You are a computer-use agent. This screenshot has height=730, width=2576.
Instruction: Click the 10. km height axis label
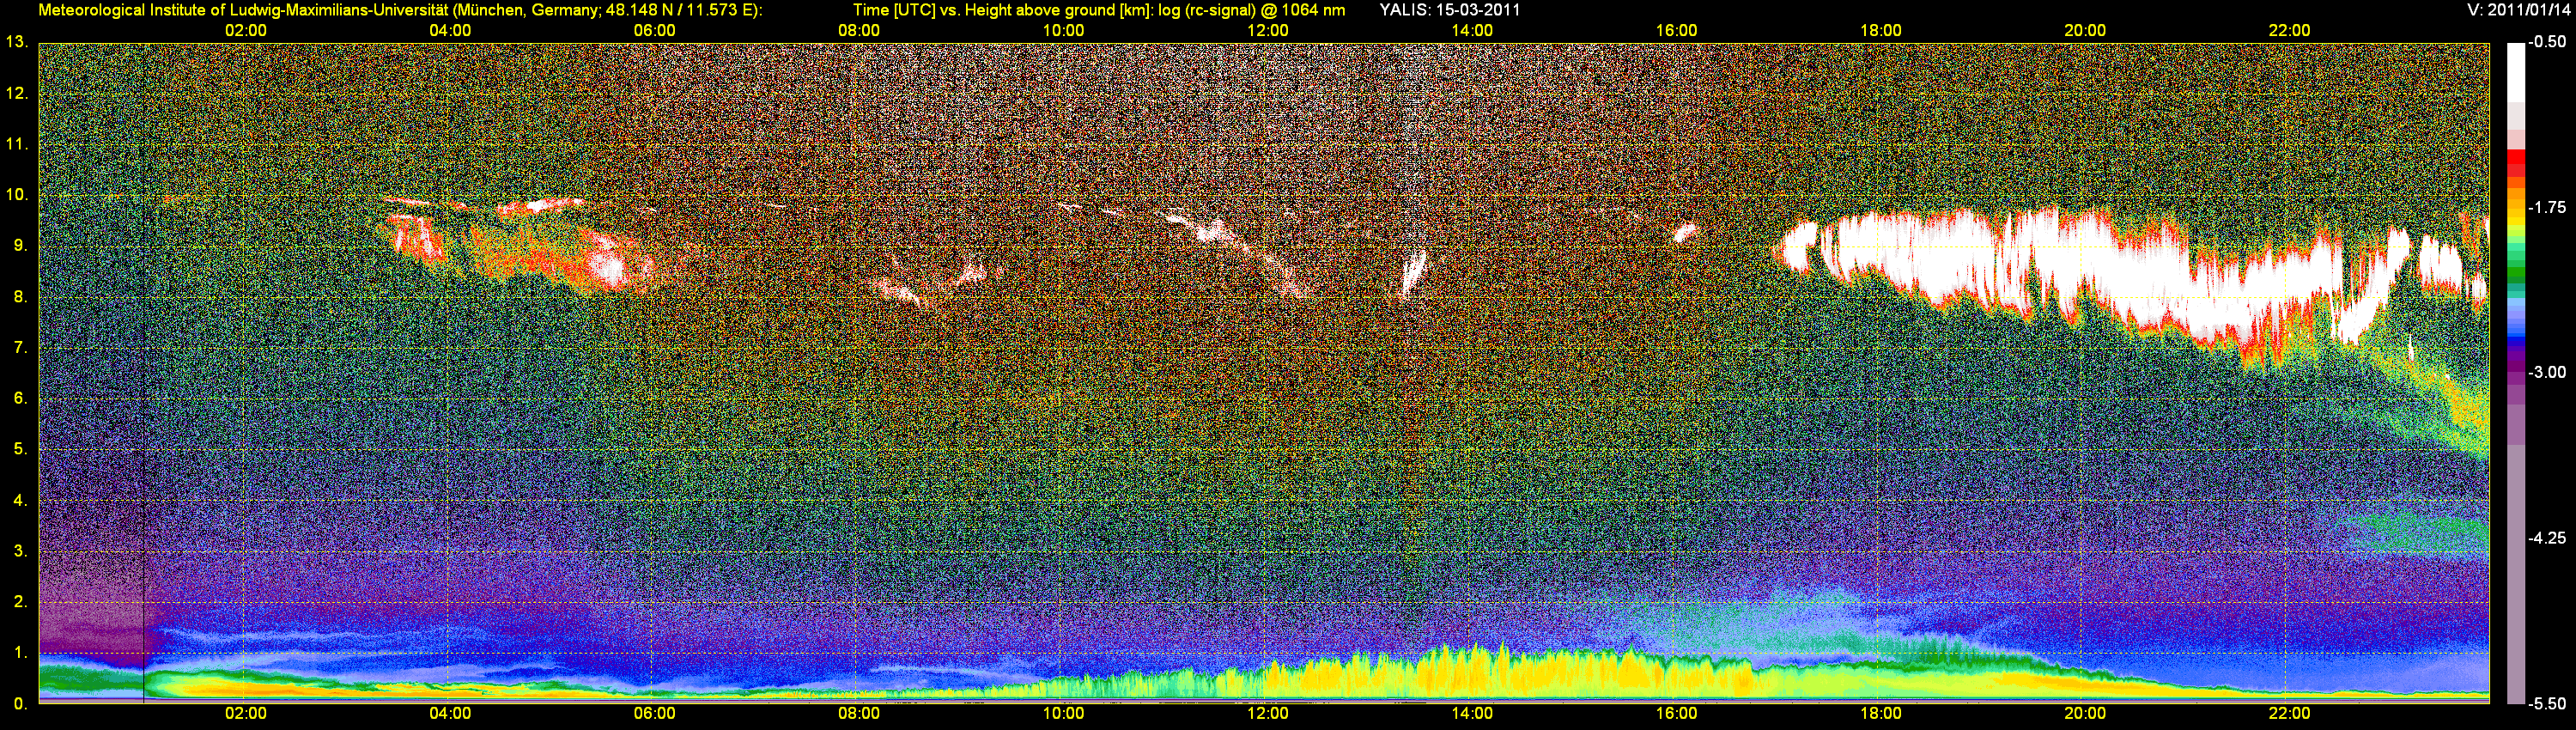[x=16, y=194]
